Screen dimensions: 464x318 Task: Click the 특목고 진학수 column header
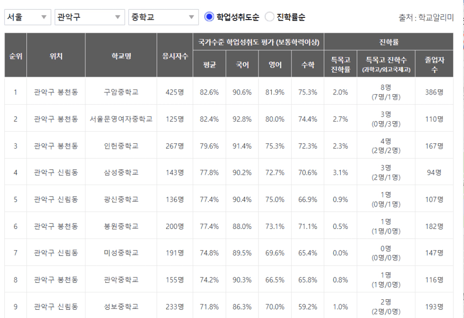[x=386, y=64]
